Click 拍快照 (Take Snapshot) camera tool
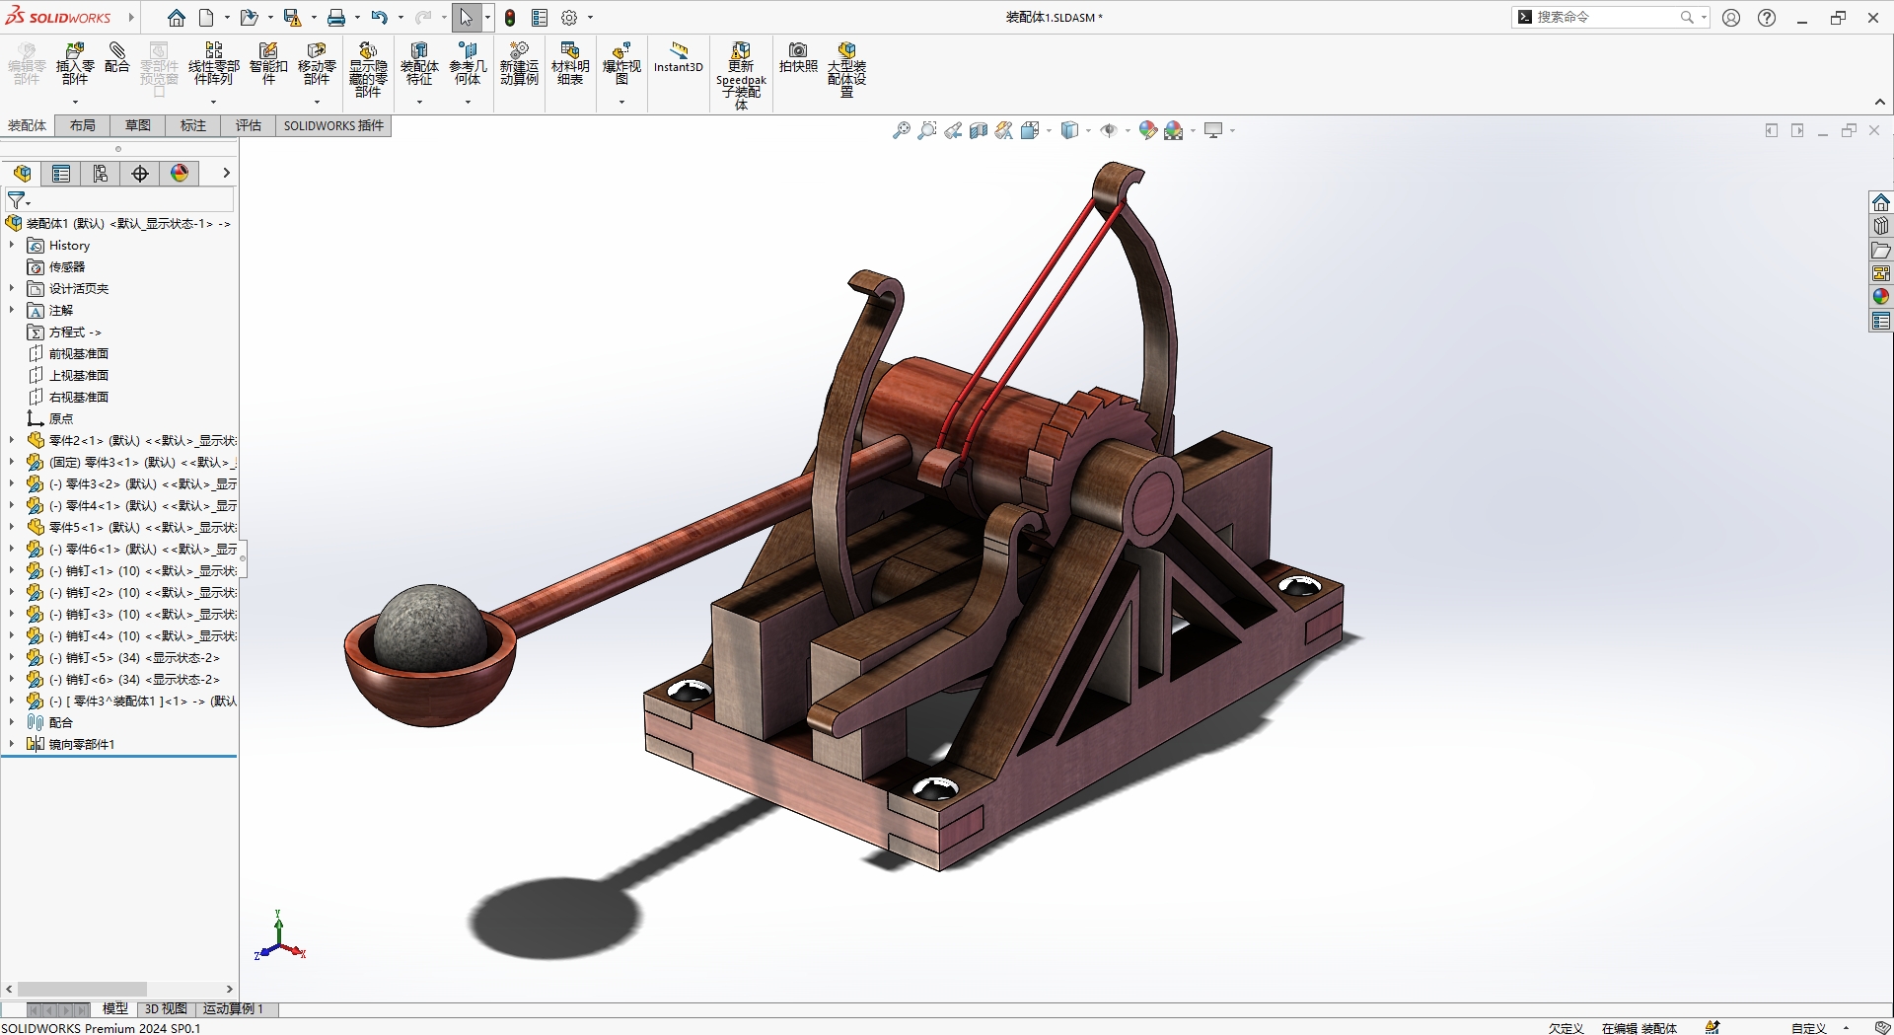This screenshot has height=1035, width=1894. tap(798, 57)
